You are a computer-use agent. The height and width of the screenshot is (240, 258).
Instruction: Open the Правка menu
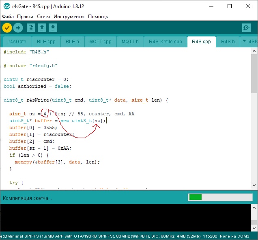point(25,17)
